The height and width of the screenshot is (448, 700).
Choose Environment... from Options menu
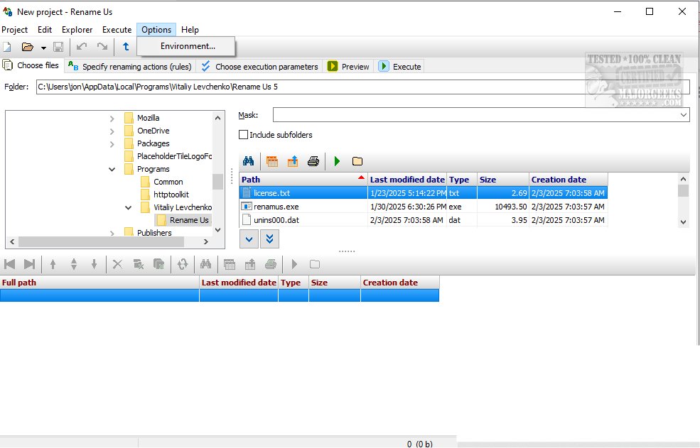186,46
